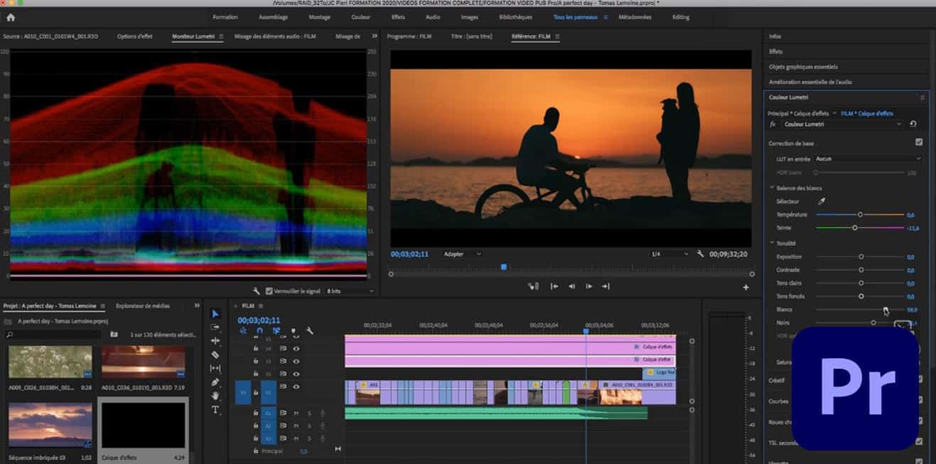Enable the snap magnet icon in the timeline
This screenshot has width=936, height=464.
pyautogui.click(x=260, y=330)
